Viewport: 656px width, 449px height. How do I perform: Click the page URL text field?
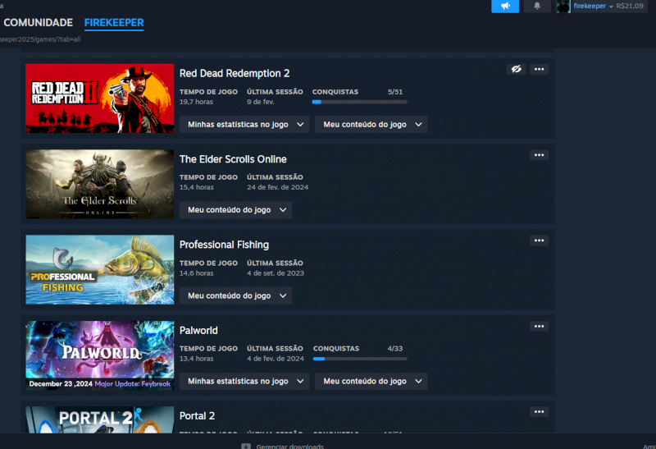(40, 39)
